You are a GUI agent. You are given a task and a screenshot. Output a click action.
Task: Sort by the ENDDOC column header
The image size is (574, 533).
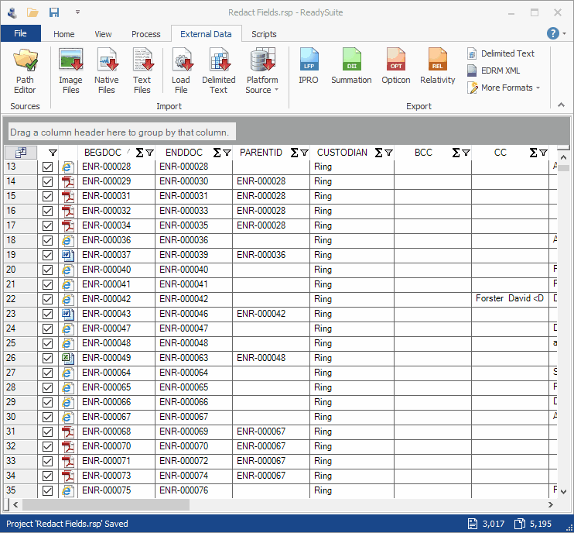click(184, 153)
